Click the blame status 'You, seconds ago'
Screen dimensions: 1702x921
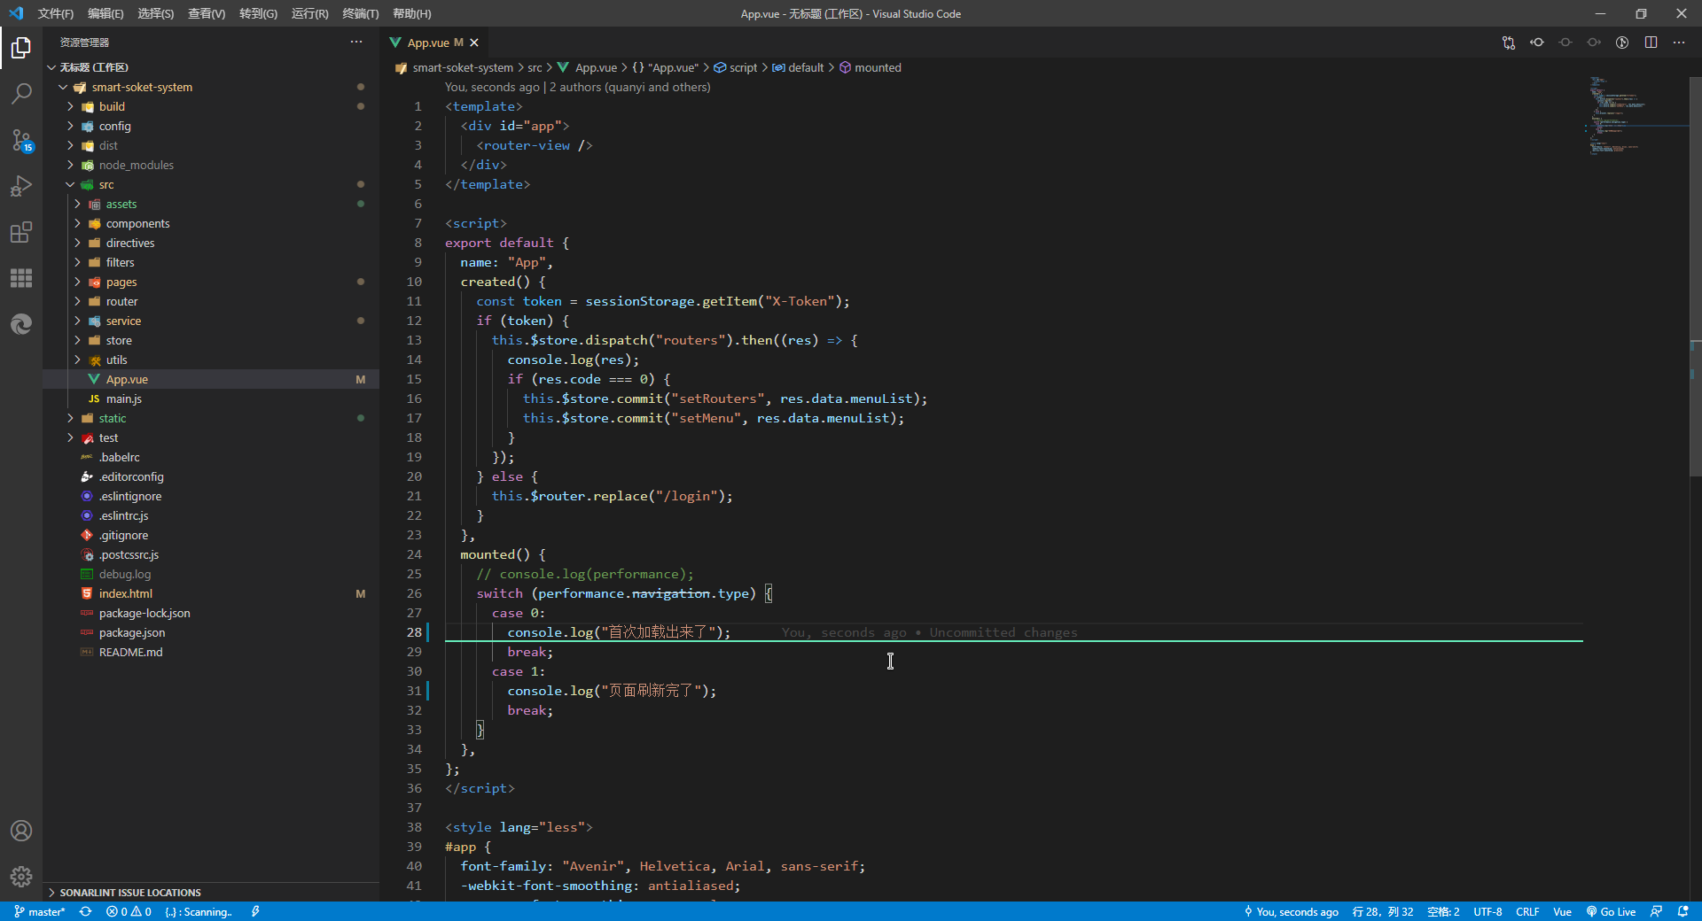coord(1292,911)
